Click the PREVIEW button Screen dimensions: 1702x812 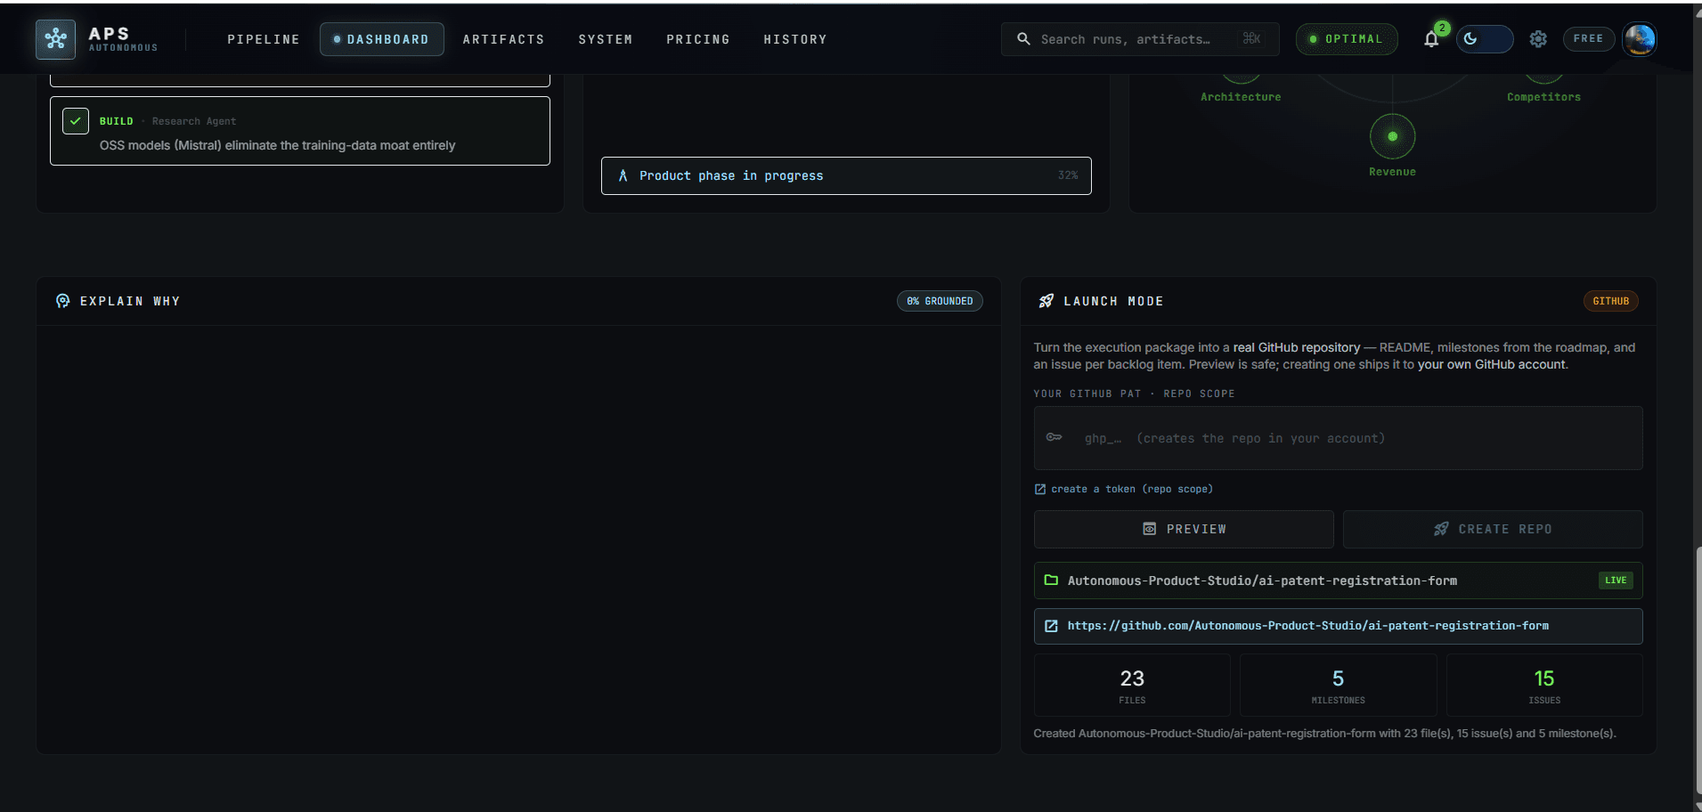click(x=1184, y=529)
